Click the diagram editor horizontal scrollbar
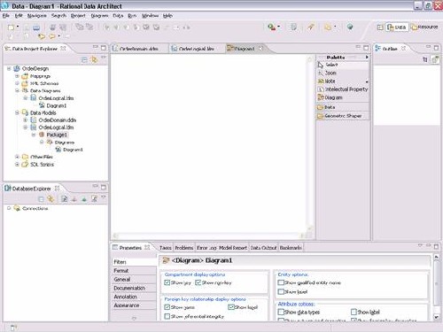Screen dimensions: 443x332 point(208,235)
